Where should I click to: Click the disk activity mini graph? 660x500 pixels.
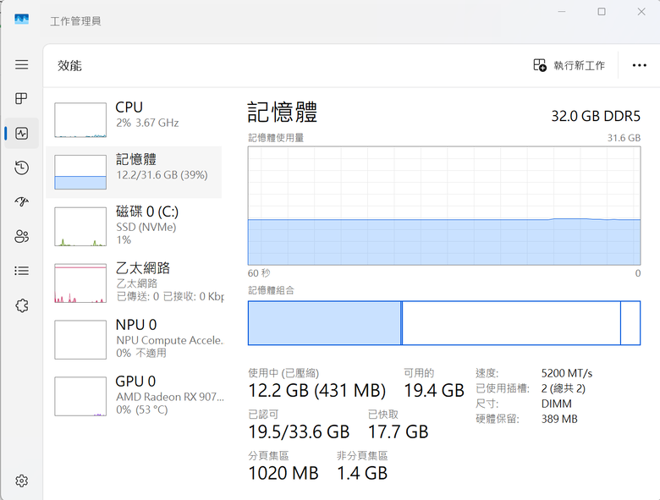(80, 227)
